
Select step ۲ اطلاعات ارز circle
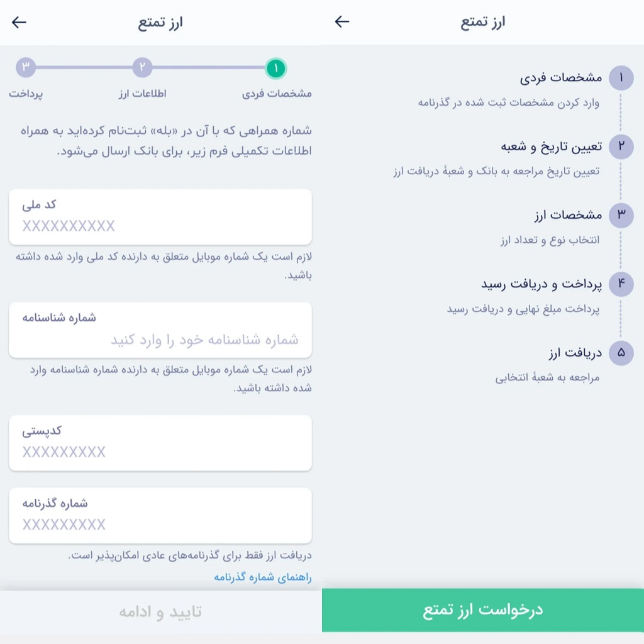coord(142,68)
